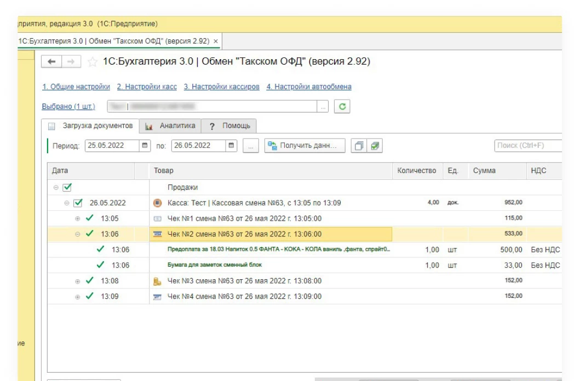Click the back navigation arrow

[52, 62]
